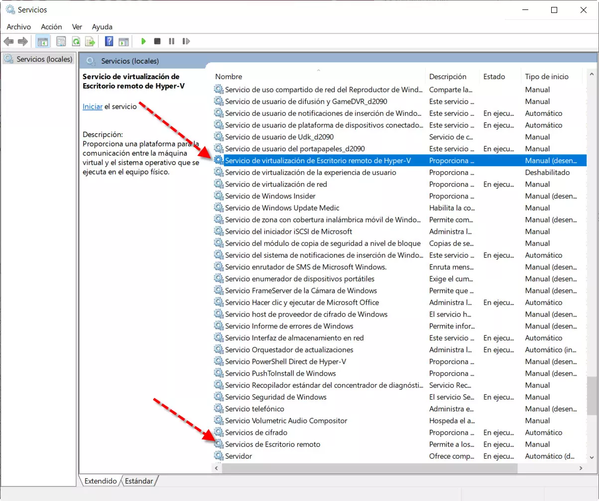Viewport: 599px width, 501px height.
Task: Select Servicio Interfaz de almacenamiento en red
Action: point(400,338)
